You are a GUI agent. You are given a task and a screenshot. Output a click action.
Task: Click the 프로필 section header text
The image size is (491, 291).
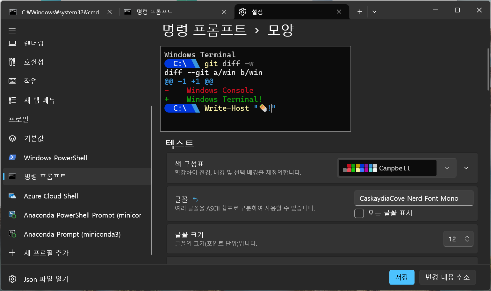tap(18, 119)
